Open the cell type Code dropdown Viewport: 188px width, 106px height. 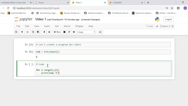[87, 32]
